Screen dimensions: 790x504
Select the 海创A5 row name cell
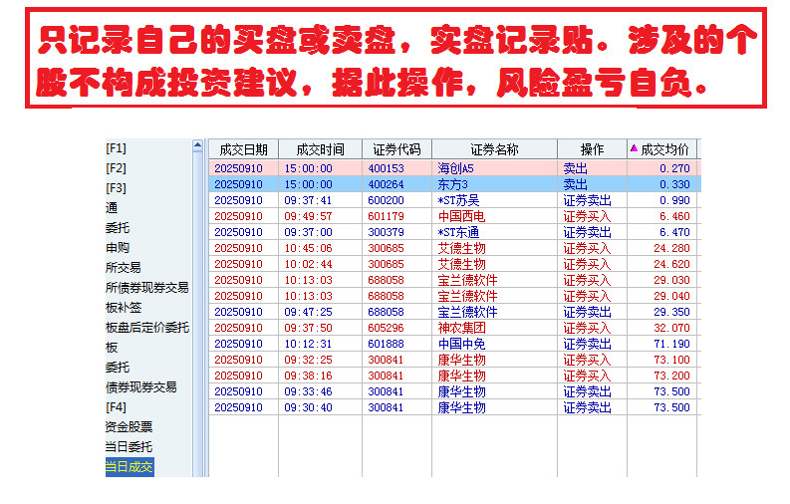(455, 168)
